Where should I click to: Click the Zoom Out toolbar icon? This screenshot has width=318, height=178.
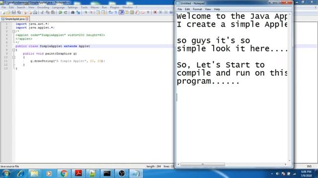(91, 12)
